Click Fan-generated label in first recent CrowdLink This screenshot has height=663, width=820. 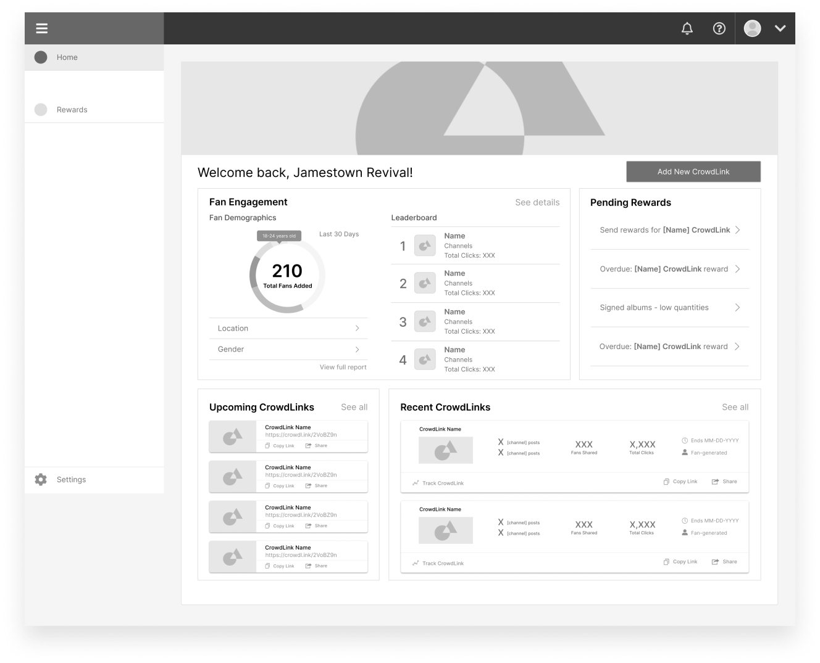click(709, 453)
